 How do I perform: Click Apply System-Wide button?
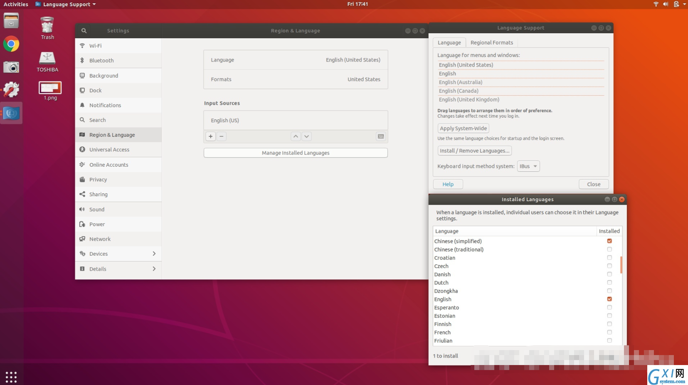[464, 128]
